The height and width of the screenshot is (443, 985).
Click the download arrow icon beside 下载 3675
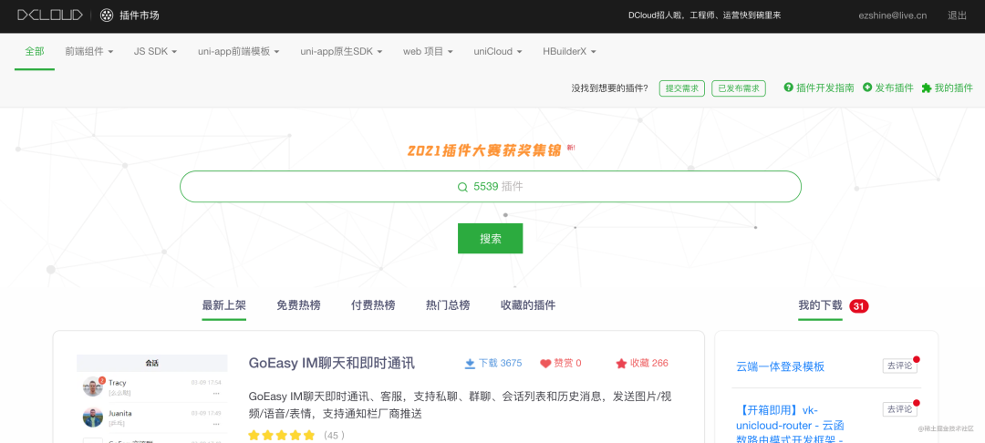click(470, 364)
